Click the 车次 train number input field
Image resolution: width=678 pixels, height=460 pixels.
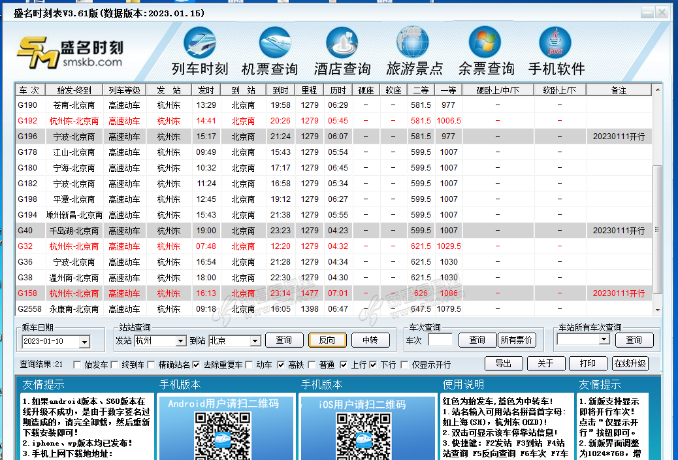pos(440,340)
